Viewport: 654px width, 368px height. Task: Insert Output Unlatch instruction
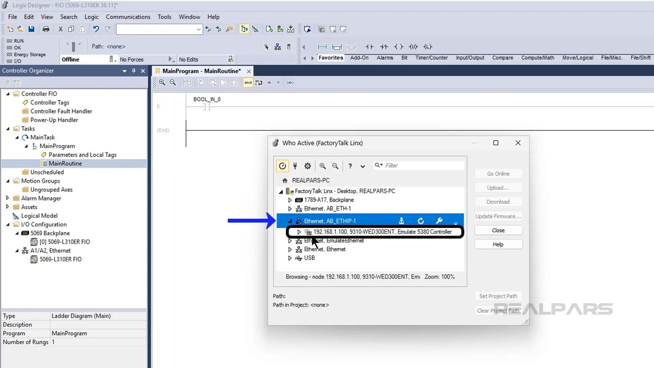pyautogui.click(x=413, y=47)
